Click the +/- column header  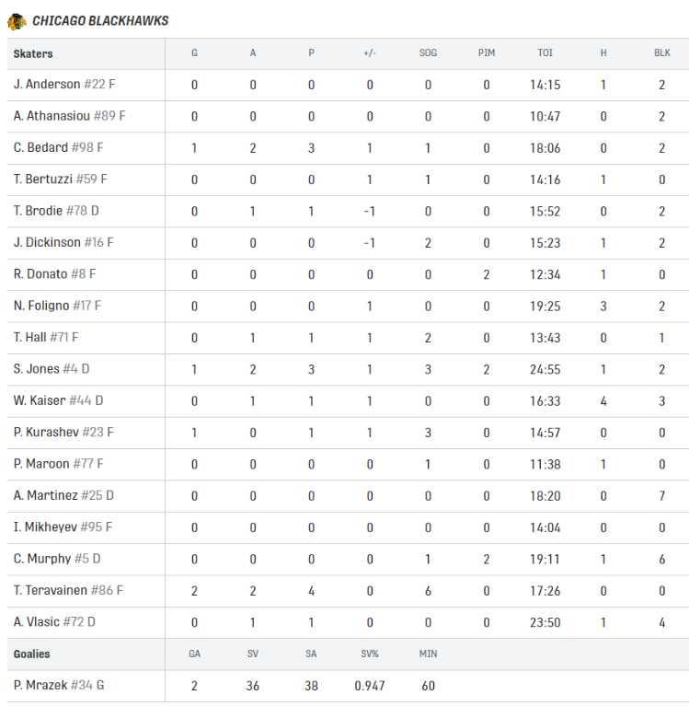370,53
